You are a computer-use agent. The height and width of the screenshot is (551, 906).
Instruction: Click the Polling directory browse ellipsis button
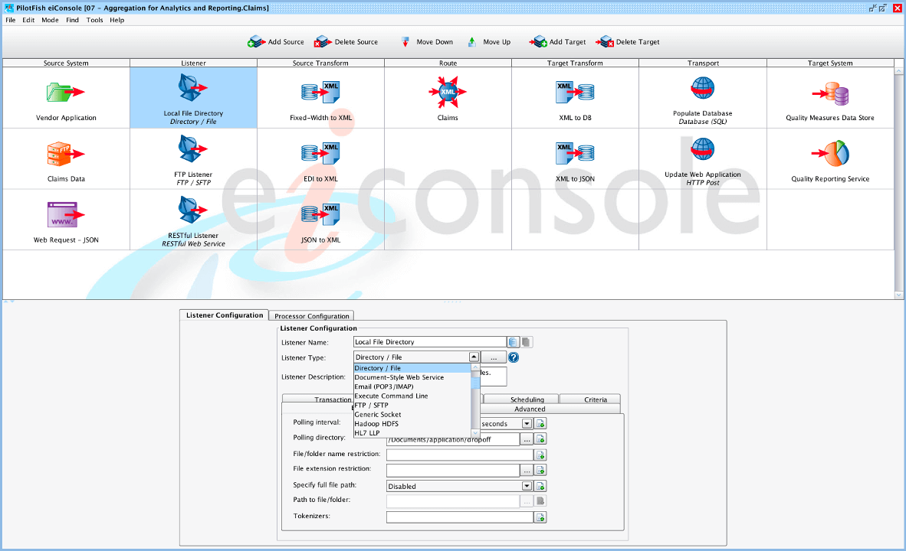[x=527, y=439]
